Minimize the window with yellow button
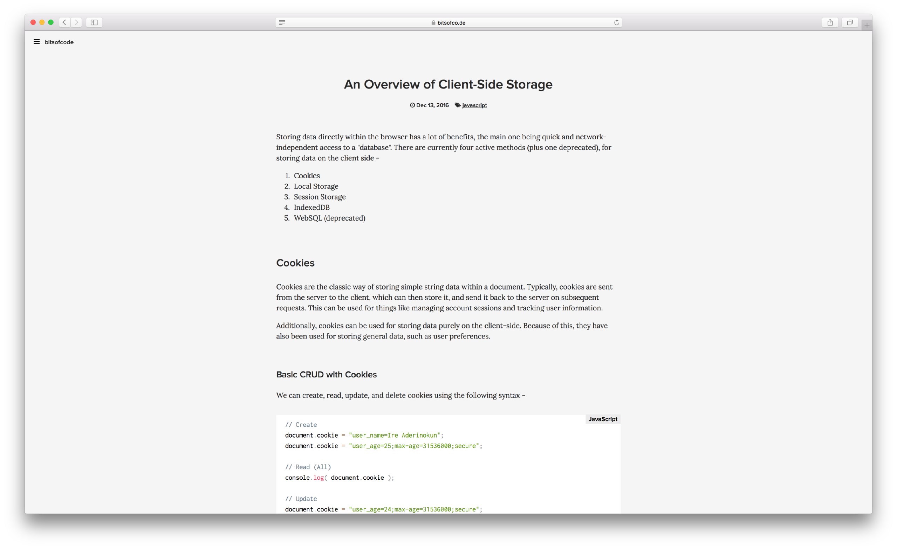The width and height of the screenshot is (897, 549). [x=42, y=22]
